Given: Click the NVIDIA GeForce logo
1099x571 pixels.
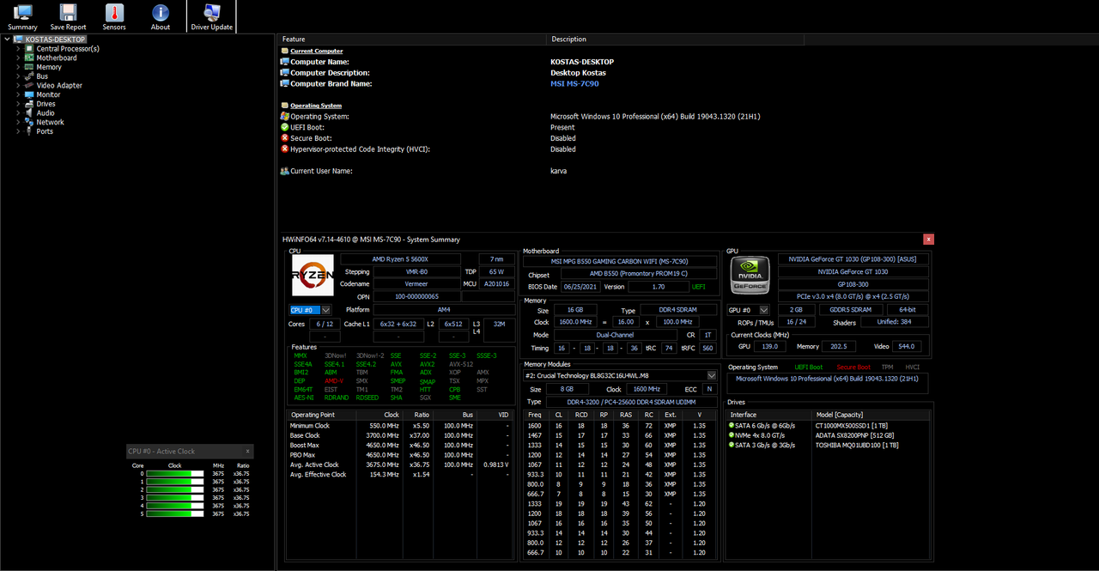Looking at the screenshot, I should click(750, 276).
